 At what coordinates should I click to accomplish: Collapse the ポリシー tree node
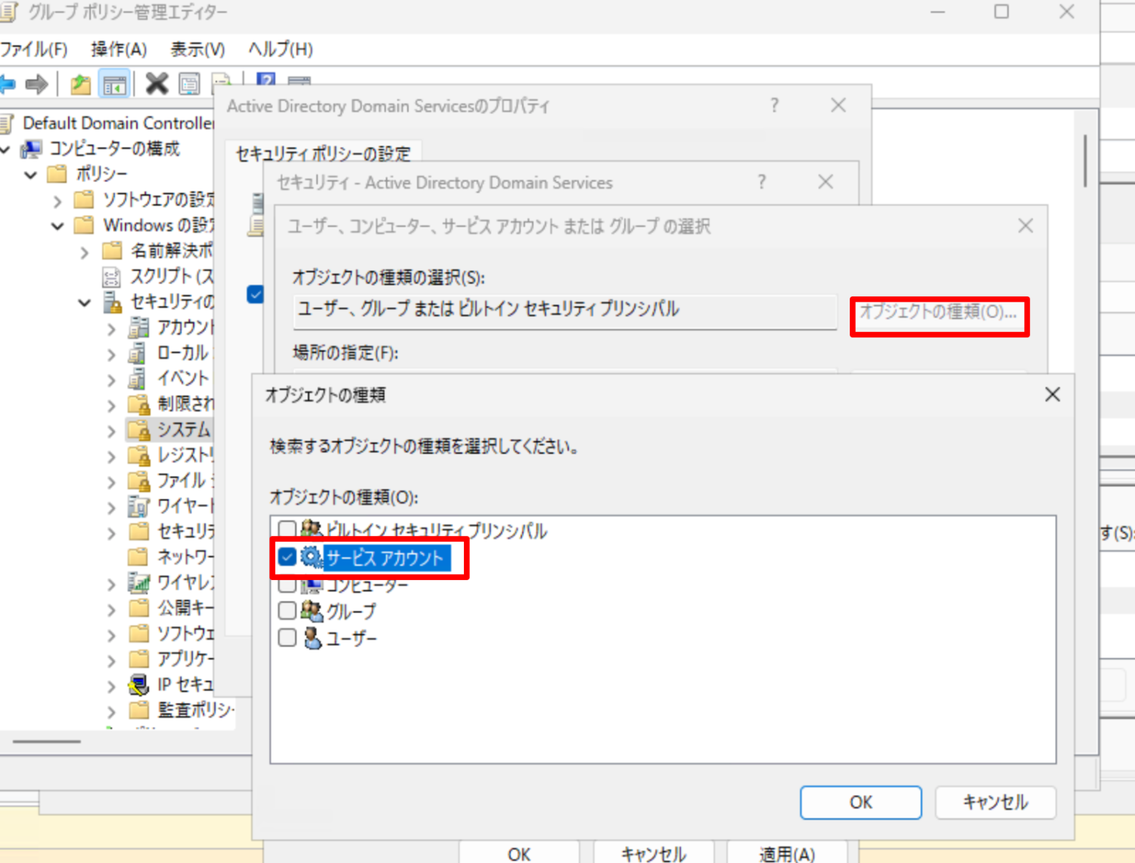coord(31,175)
